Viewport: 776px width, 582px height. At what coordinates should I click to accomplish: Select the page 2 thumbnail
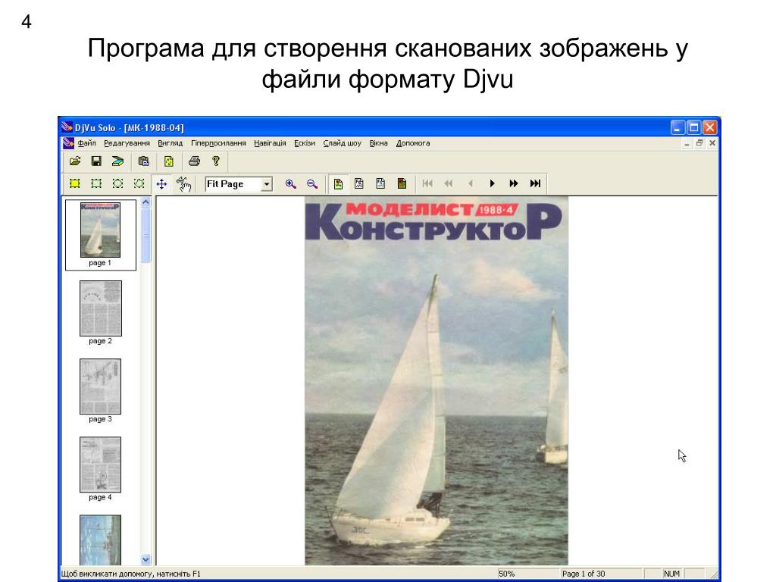101,308
